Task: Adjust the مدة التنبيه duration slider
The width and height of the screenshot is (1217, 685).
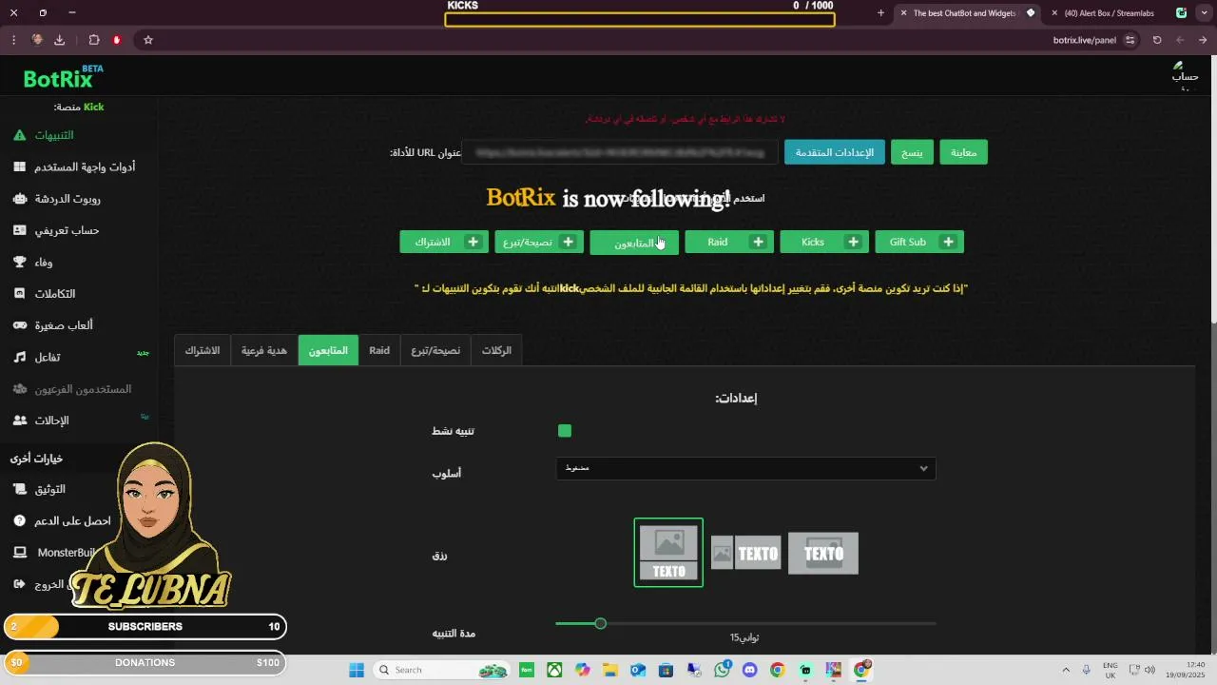Action: (x=600, y=623)
